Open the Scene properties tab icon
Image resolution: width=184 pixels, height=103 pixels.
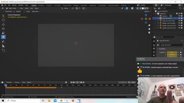[x=154, y=56]
